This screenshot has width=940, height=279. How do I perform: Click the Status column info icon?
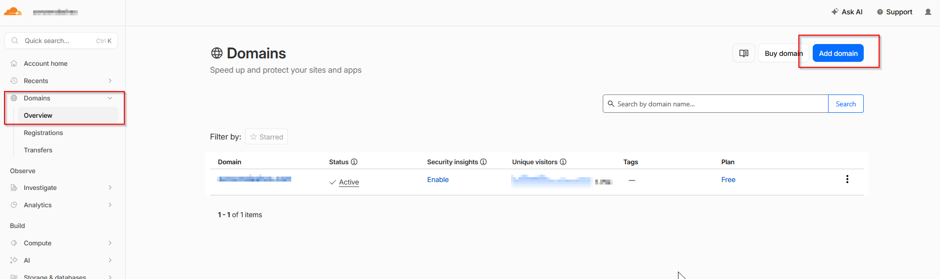(354, 162)
